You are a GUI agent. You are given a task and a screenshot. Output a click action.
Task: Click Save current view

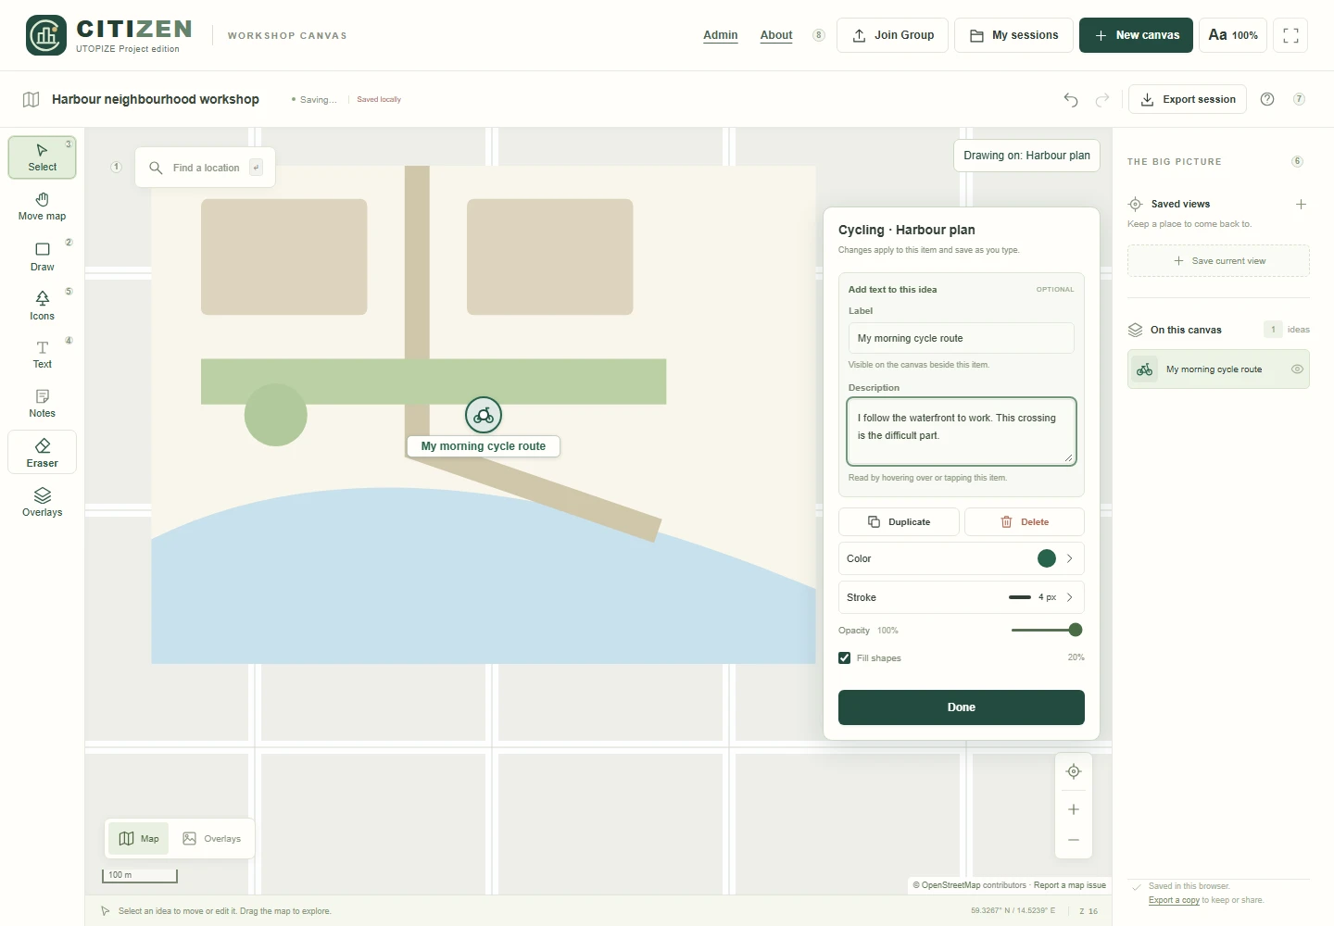click(x=1218, y=261)
